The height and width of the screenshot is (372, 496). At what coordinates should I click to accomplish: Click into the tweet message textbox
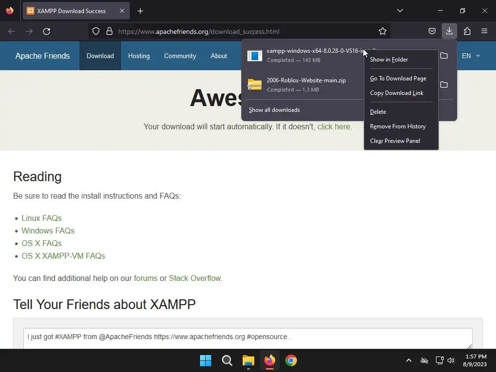click(248, 339)
